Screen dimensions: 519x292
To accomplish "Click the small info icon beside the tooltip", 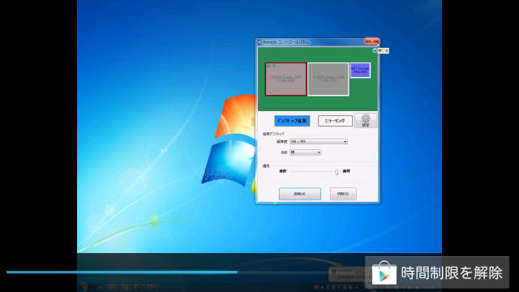I will click(x=375, y=50).
